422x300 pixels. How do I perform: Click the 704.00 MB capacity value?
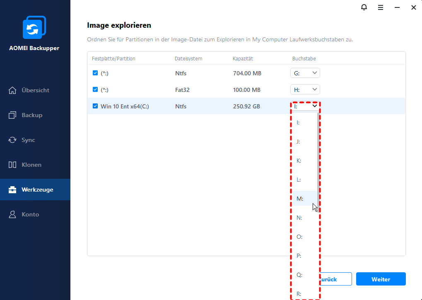point(247,73)
